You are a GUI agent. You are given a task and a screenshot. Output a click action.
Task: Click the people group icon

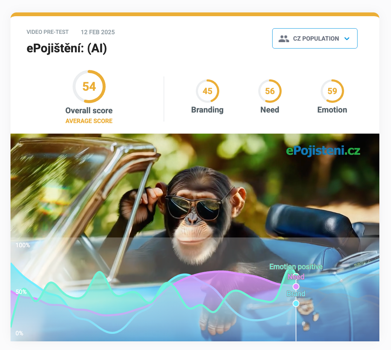[284, 38]
